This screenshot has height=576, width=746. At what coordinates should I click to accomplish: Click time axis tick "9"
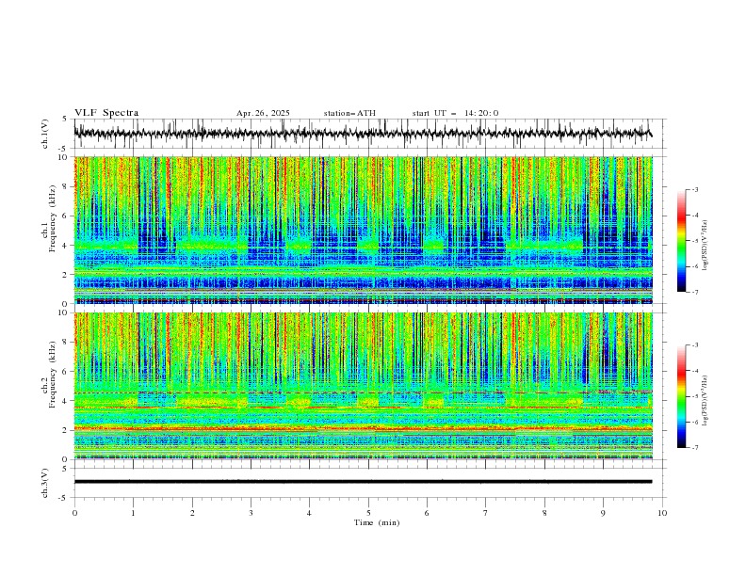[603, 513]
